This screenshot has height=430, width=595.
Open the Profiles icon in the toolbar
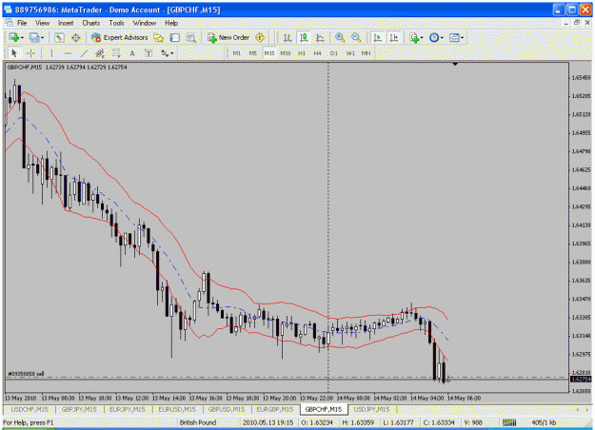point(34,37)
